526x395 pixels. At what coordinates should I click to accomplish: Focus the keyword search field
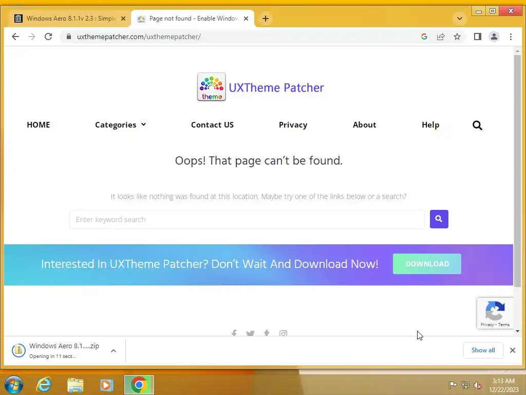(x=247, y=219)
